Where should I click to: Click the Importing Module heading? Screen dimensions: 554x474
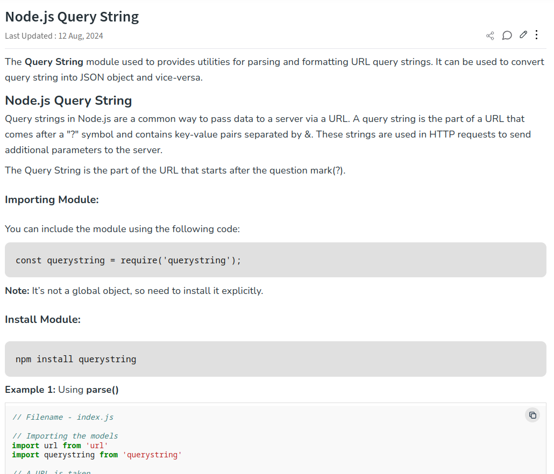(x=52, y=199)
